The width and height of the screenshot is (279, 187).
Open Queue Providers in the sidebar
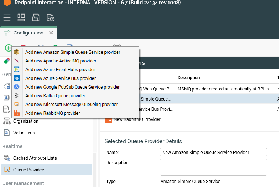[29, 170]
